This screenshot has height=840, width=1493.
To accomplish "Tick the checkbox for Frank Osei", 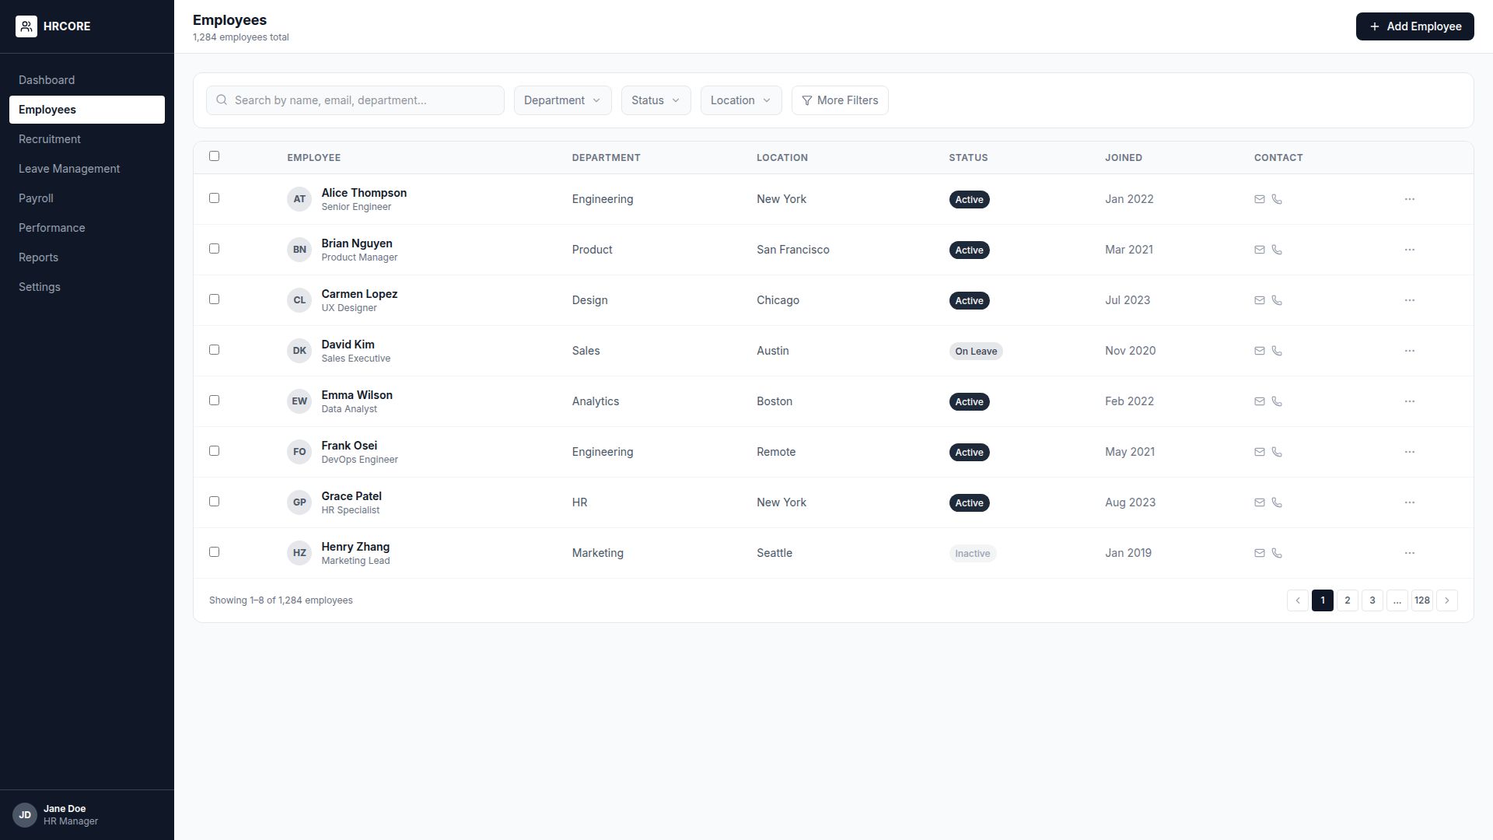I will (x=215, y=451).
